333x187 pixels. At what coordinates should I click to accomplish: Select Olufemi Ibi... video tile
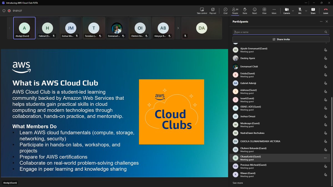(140, 28)
